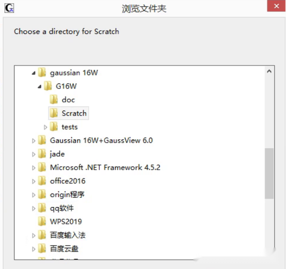This screenshot has width=286, height=269.
Task: Select the 'origin程序' folder label
Action: (67, 195)
